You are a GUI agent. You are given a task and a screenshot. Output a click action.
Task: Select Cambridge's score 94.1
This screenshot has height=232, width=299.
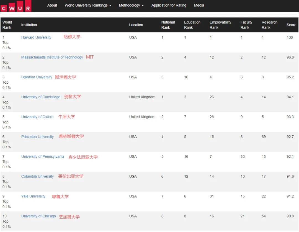(x=290, y=97)
